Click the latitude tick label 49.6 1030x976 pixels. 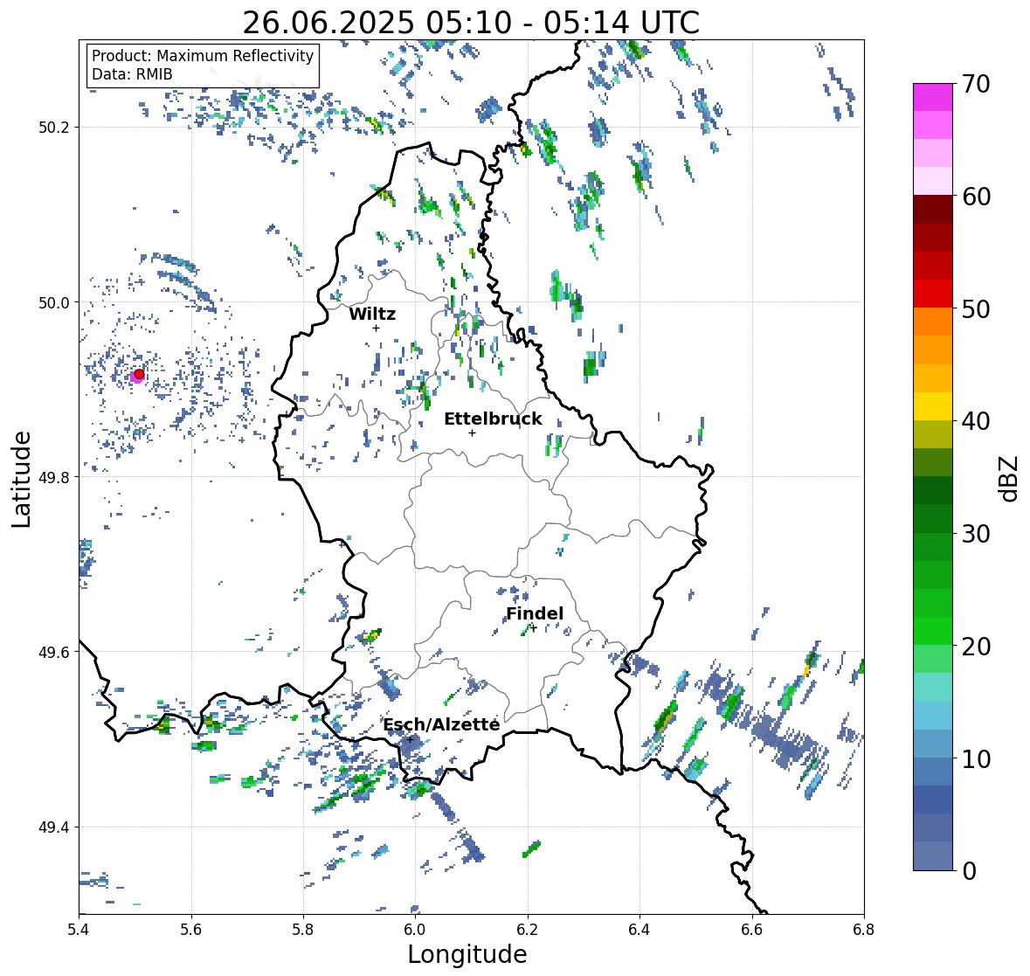(54, 652)
